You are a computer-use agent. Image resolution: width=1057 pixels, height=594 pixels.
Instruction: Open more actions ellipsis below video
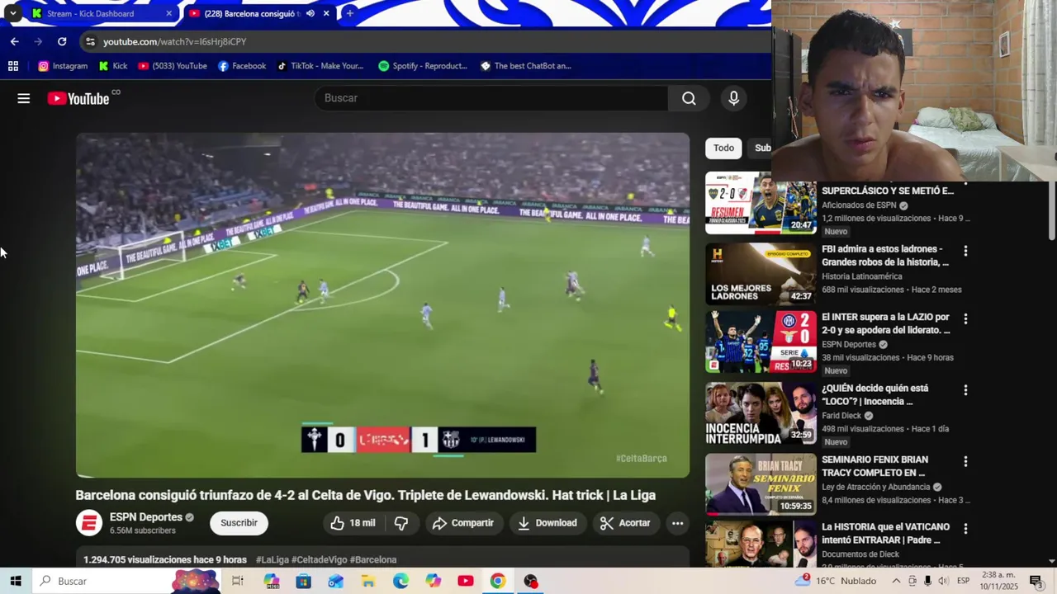pos(677,523)
